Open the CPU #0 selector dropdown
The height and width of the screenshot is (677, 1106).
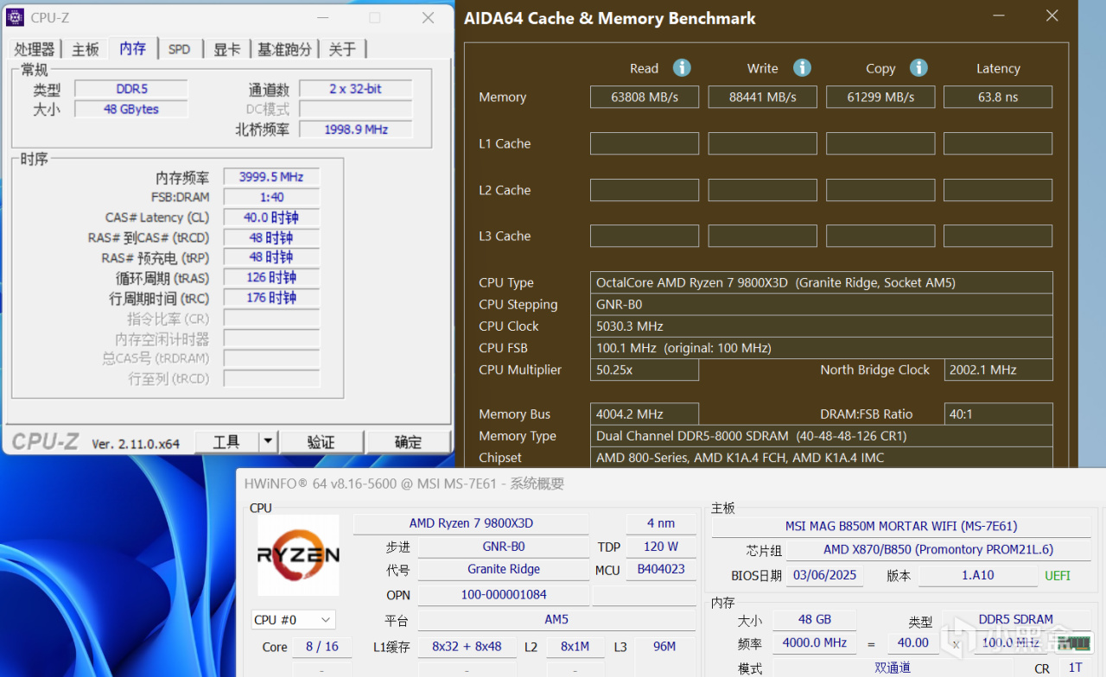pyautogui.click(x=294, y=620)
